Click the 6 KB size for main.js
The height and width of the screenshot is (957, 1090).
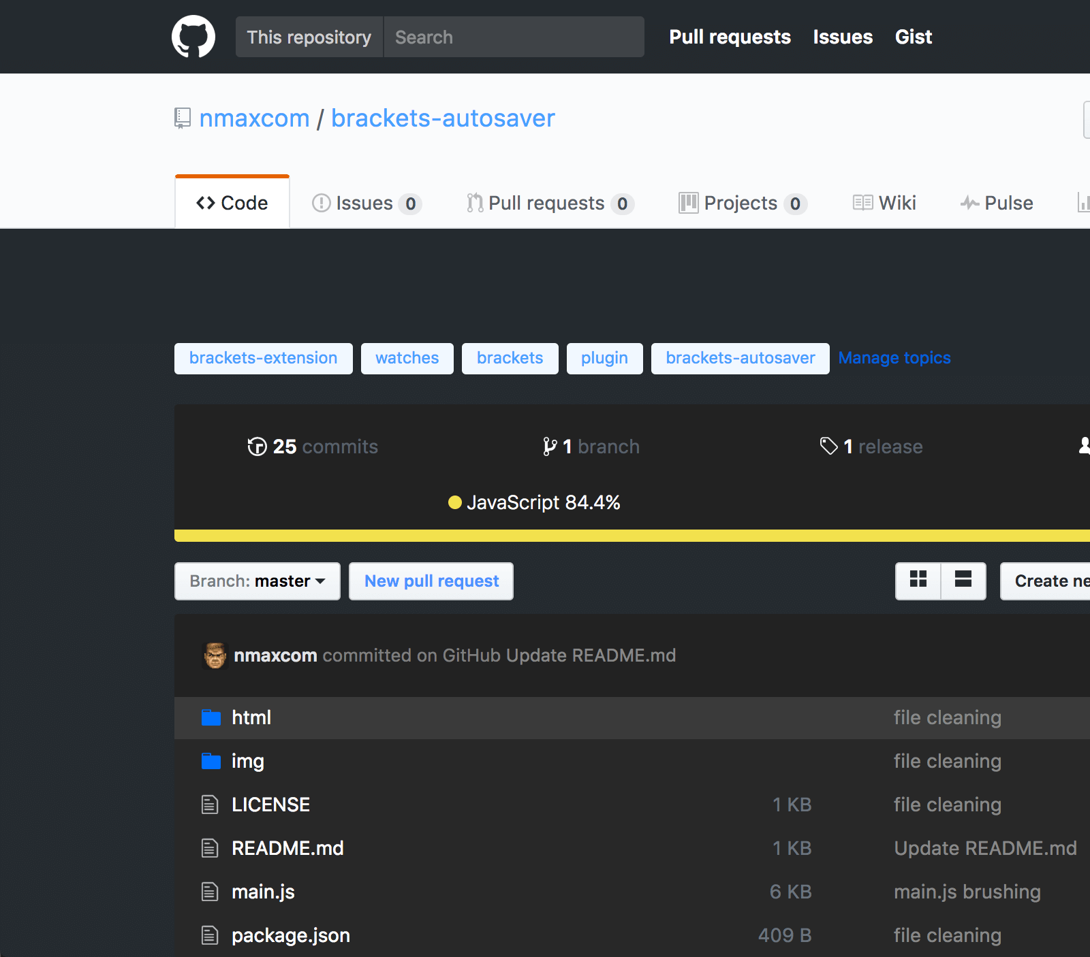(791, 892)
